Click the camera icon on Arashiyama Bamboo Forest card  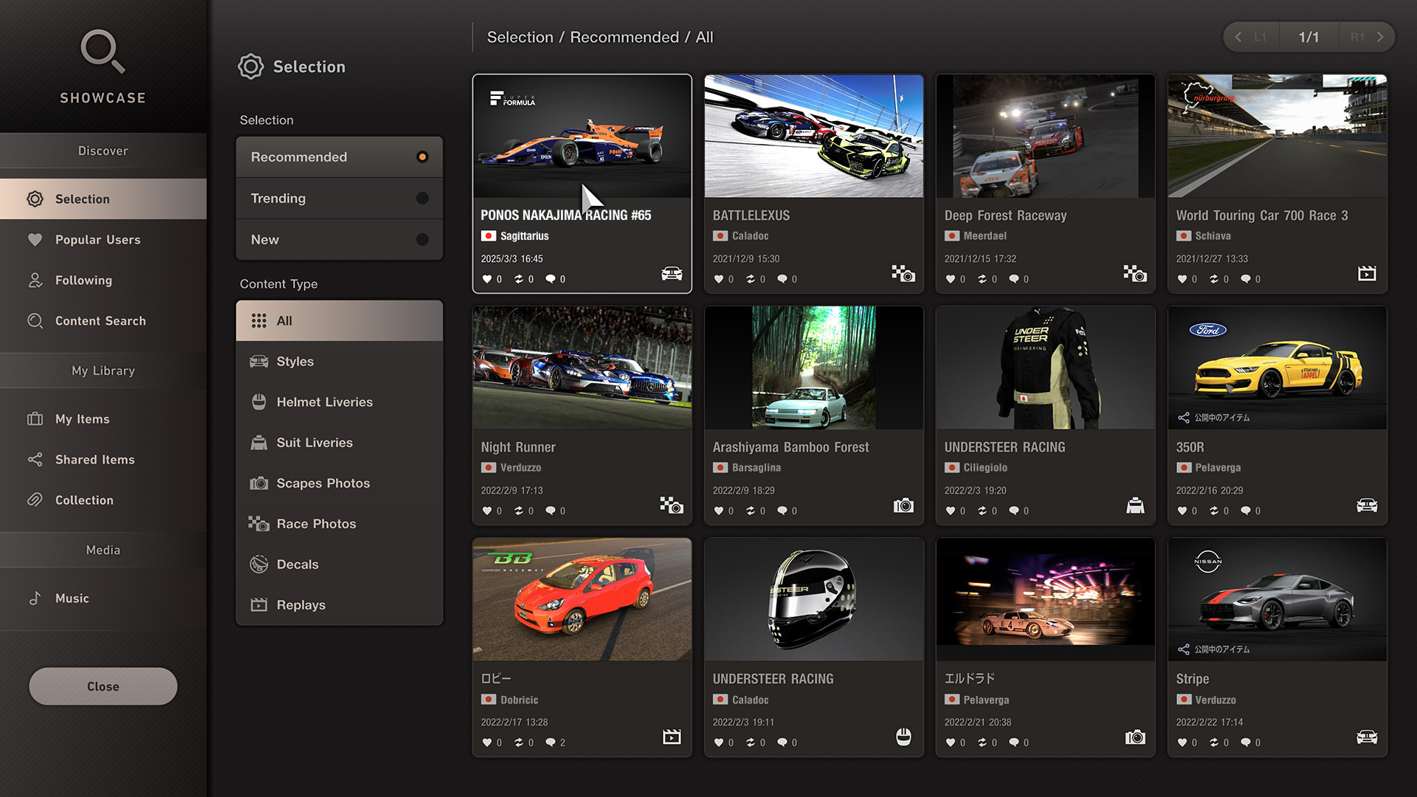tap(903, 506)
